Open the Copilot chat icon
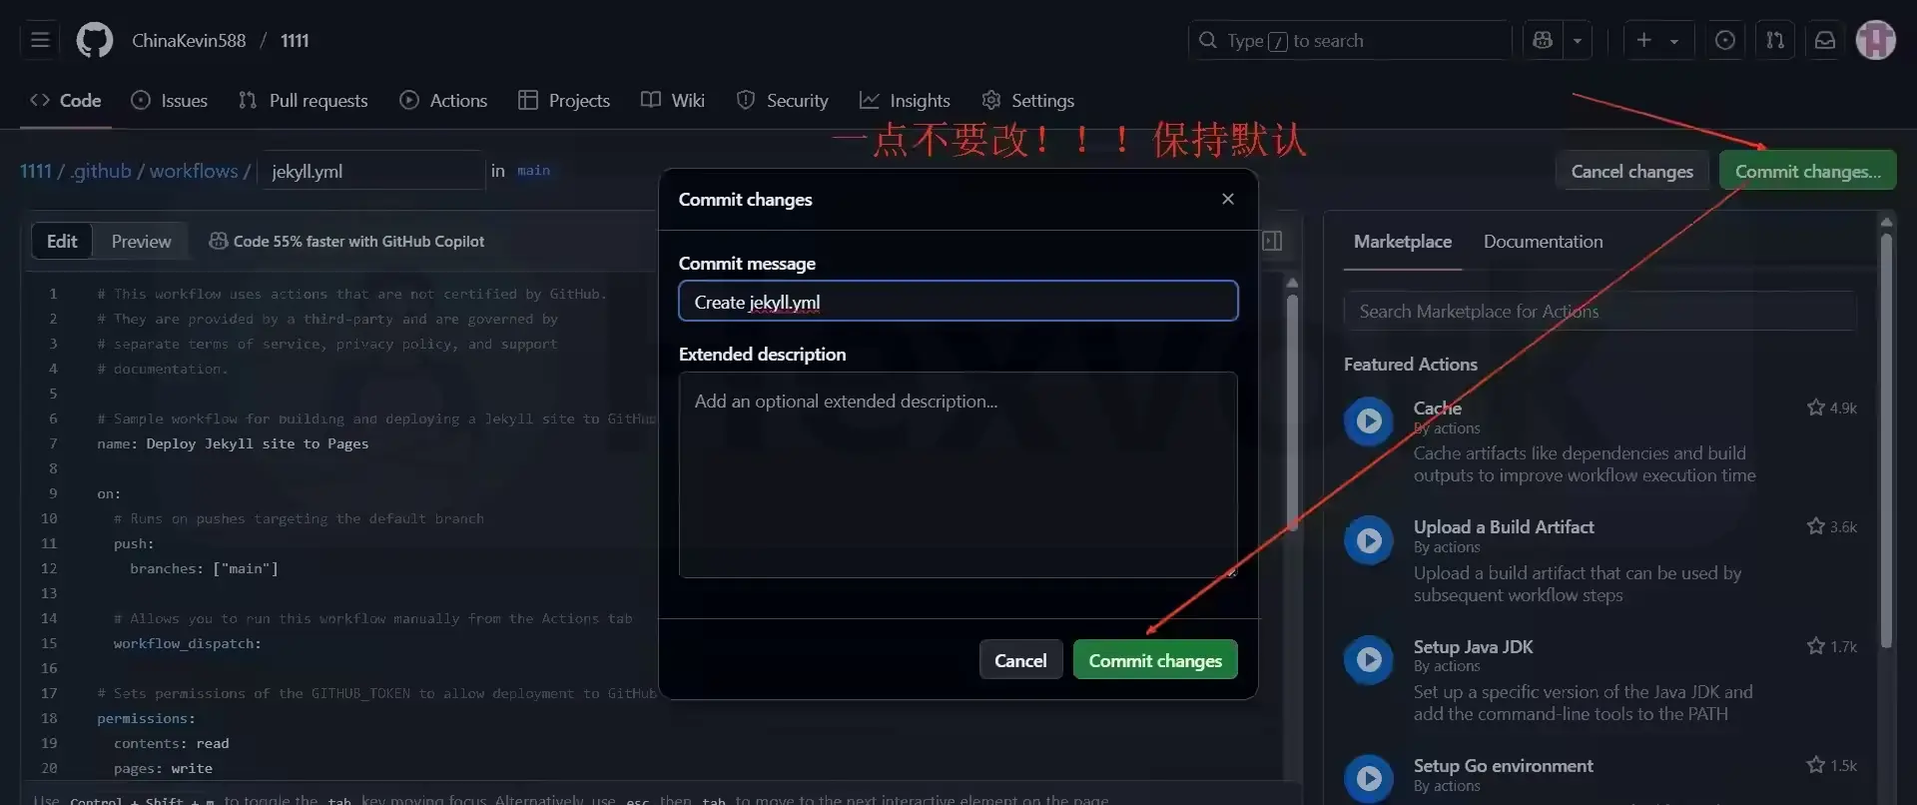The height and width of the screenshot is (805, 1917). pos(1543,40)
